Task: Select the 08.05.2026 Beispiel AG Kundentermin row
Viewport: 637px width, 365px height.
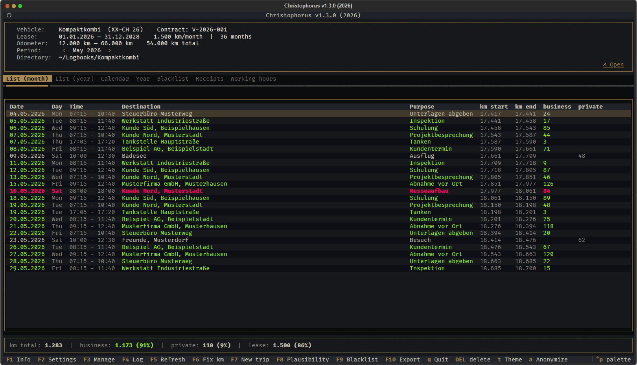Action: pos(318,149)
